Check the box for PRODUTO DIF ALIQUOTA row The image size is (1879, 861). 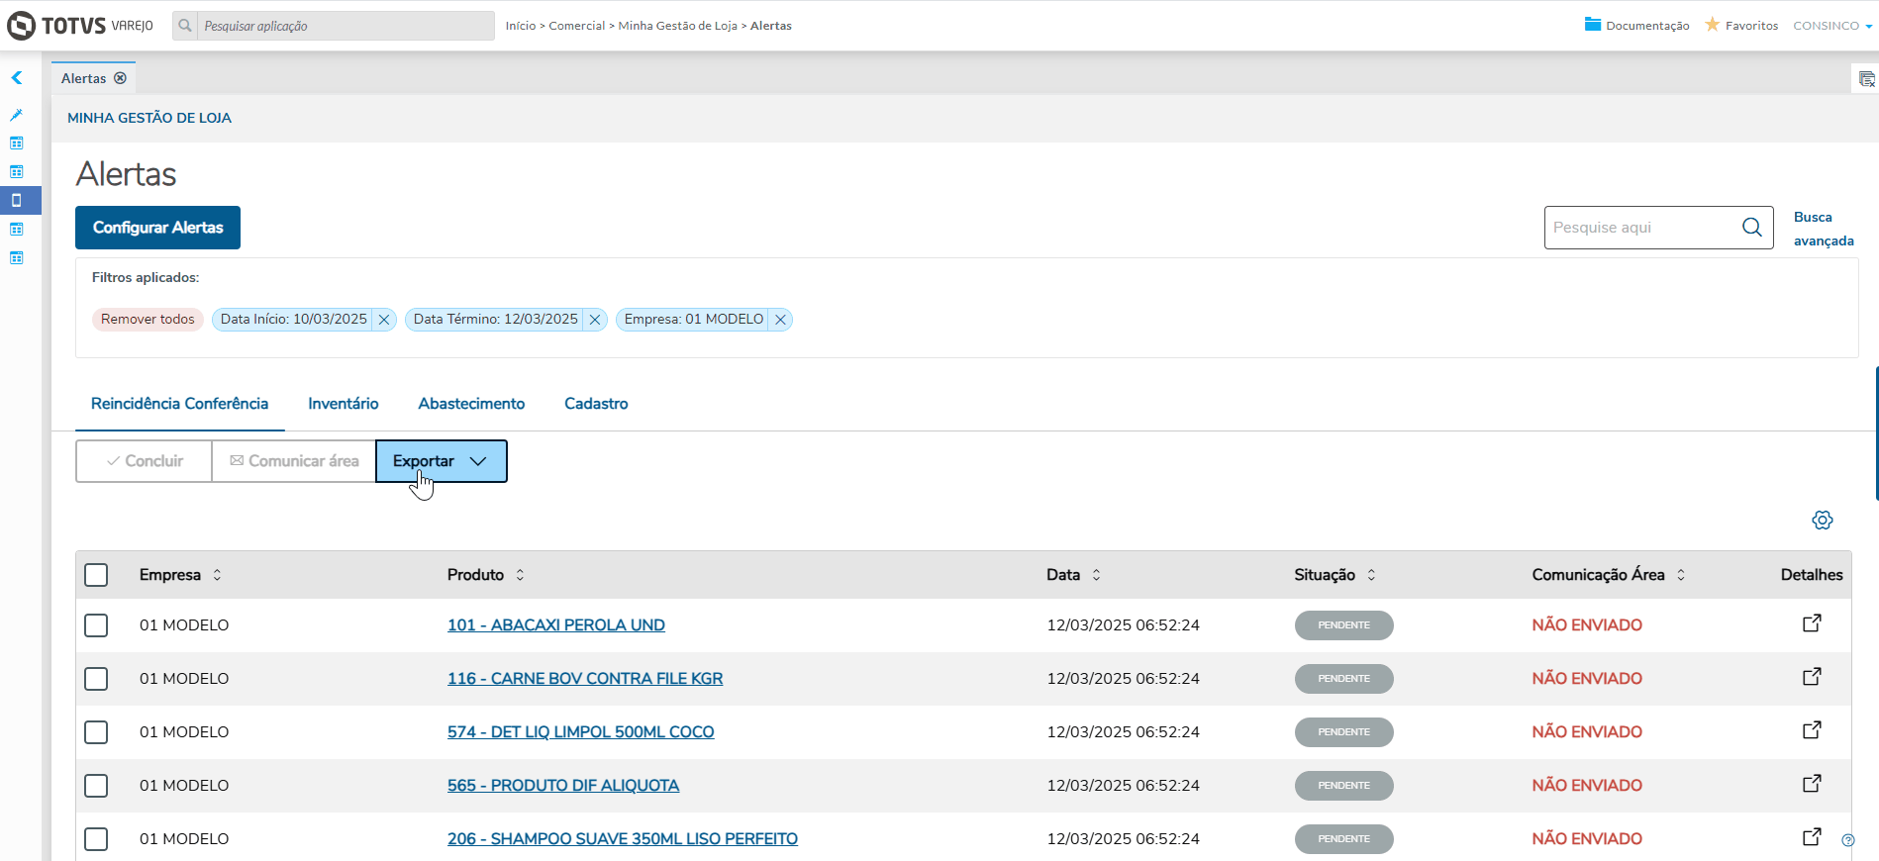96,786
